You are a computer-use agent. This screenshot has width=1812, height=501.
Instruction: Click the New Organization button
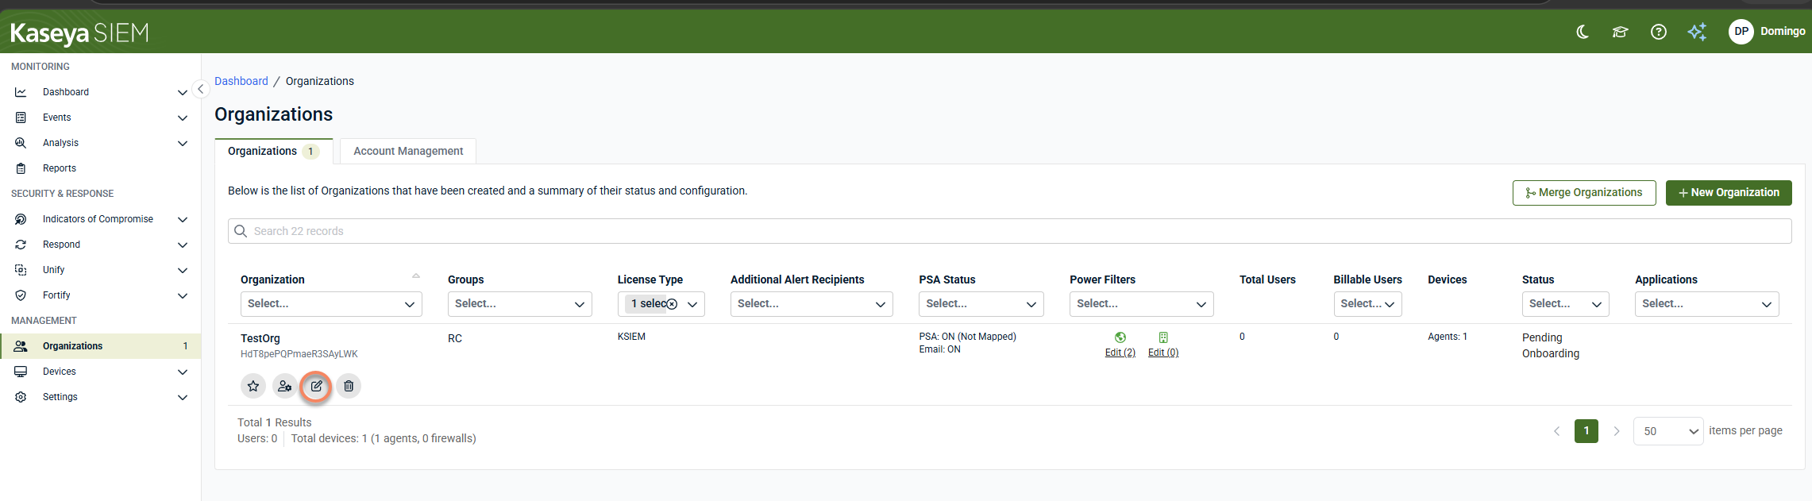[x=1729, y=193]
